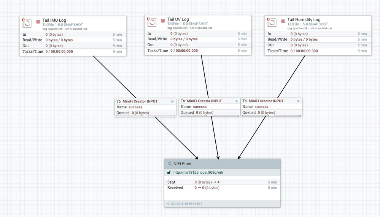This screenshot has width=380, height=217.
Task: Select the rightmost MiniFi Creator INPUT connection label
Action: pos(272,107)
